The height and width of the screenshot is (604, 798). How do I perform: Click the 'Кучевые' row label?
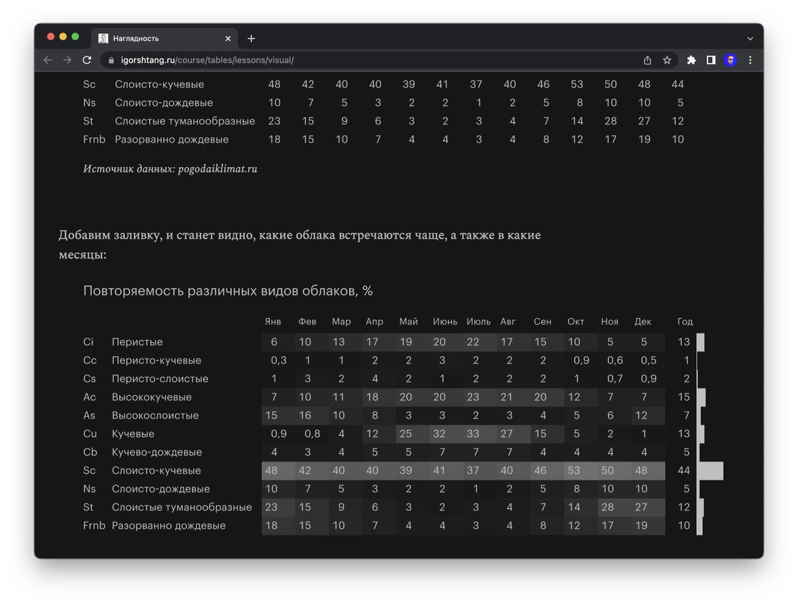133,434
